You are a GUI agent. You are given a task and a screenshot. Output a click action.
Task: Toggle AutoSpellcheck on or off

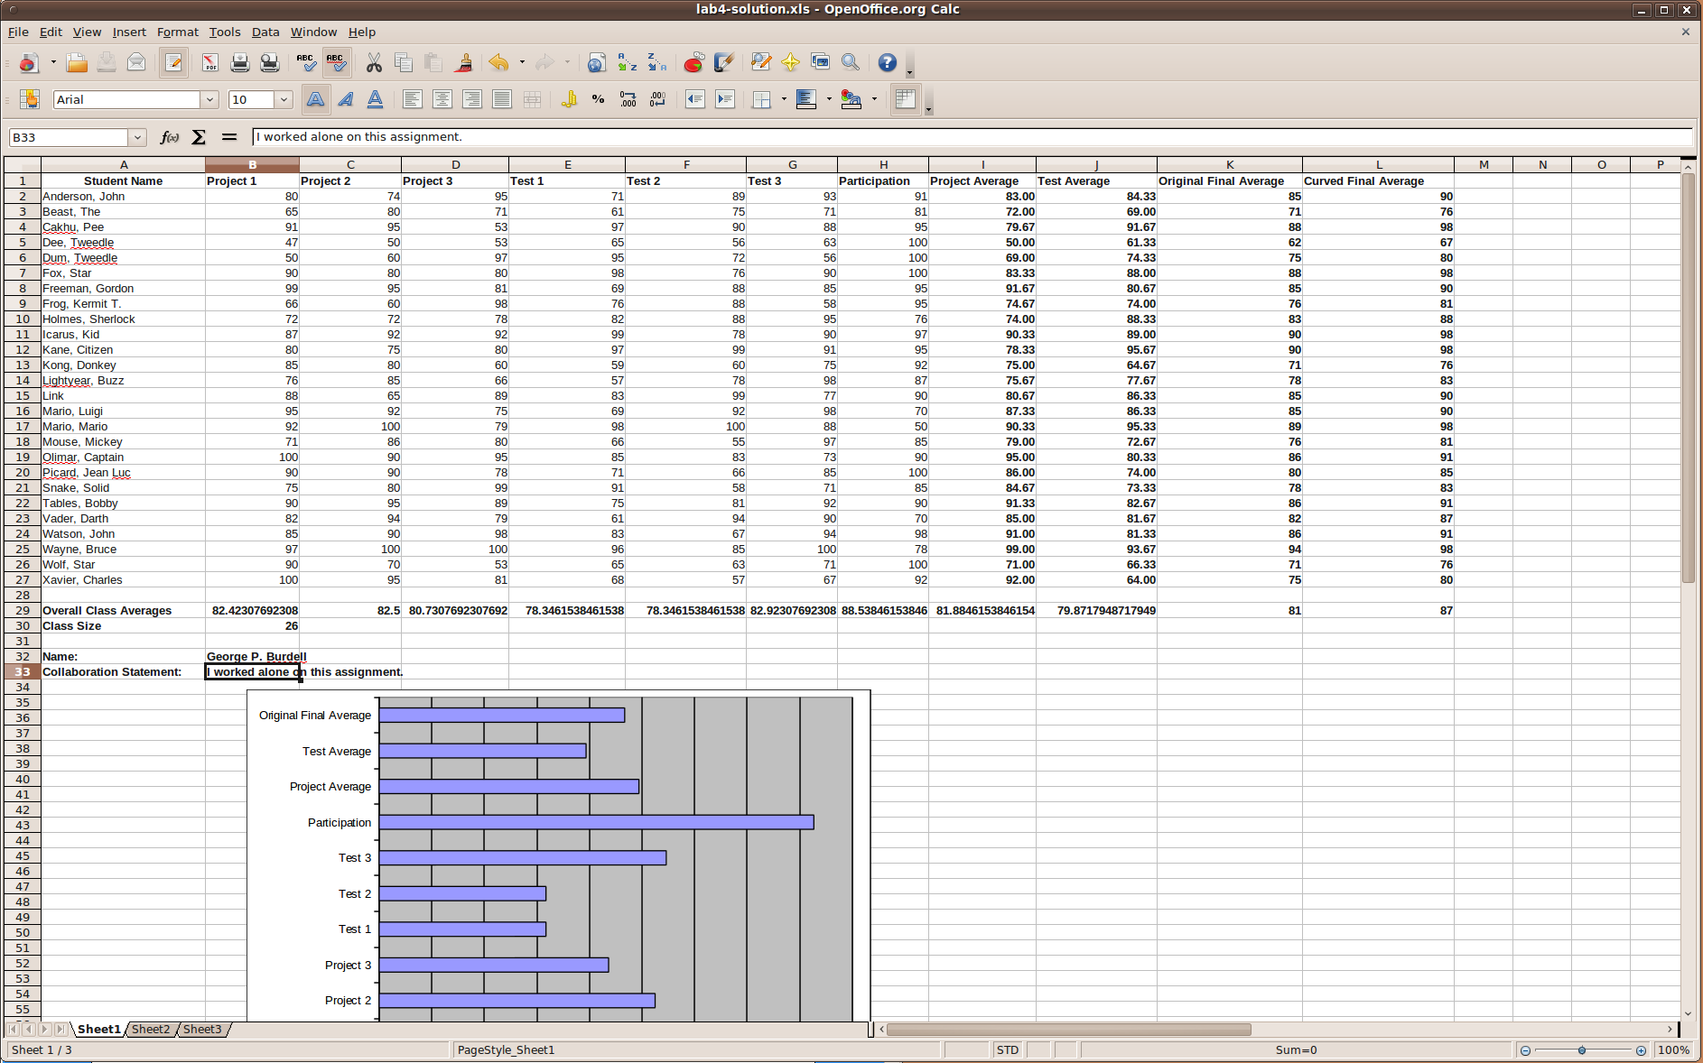[x=336, y=62]
